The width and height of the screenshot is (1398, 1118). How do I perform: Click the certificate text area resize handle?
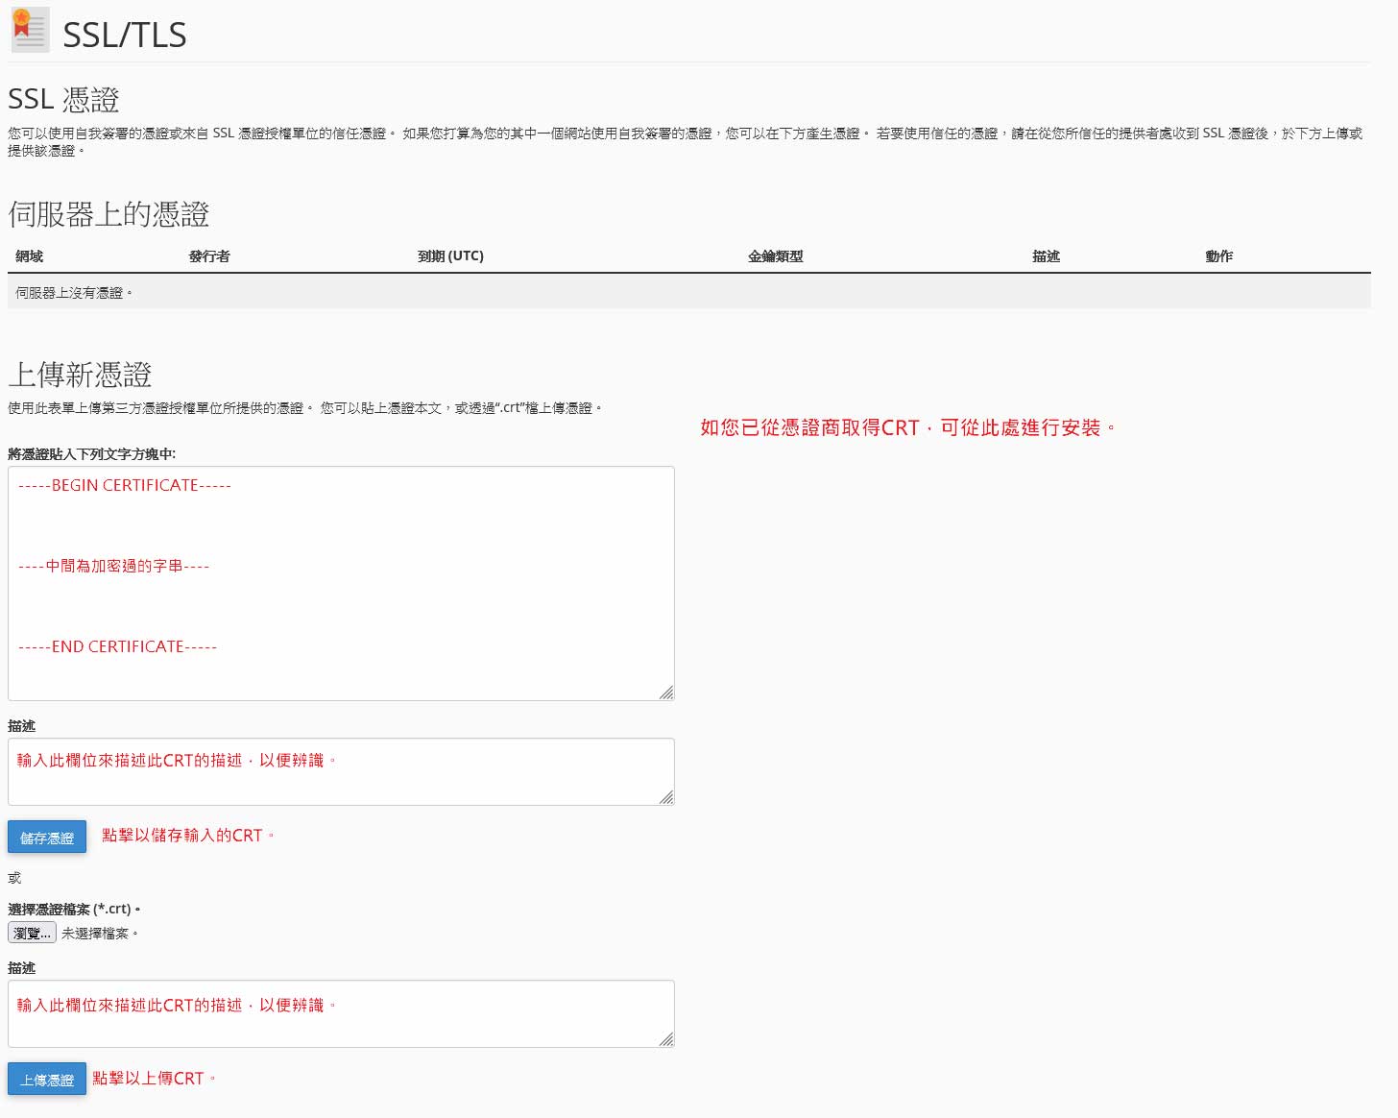[666, 693]
